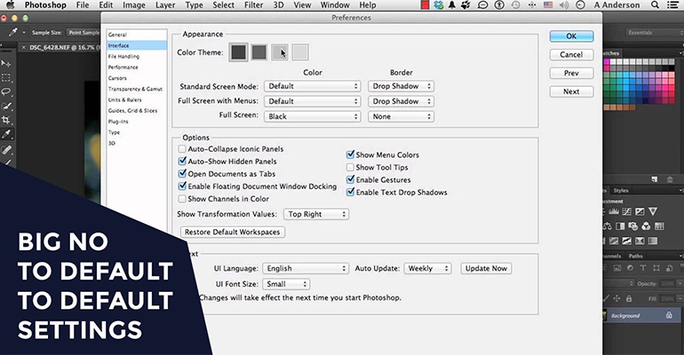The width and height of the screenshot is (684, 355).
Task: Open Full Screen color dropdown set to Black
Action: click(x=313, y=116)
